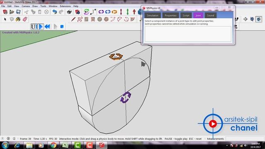Viewport: 265px width, 149px height.
Task: Click the Cut scissors icon
Action: click(26, 12)
